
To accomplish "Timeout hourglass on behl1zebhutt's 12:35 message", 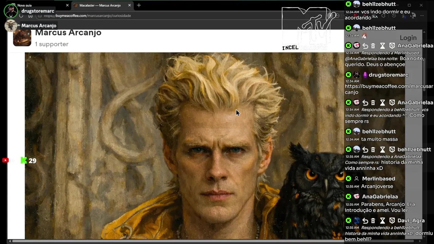I will pyautogui.click(x=382, y=150).
